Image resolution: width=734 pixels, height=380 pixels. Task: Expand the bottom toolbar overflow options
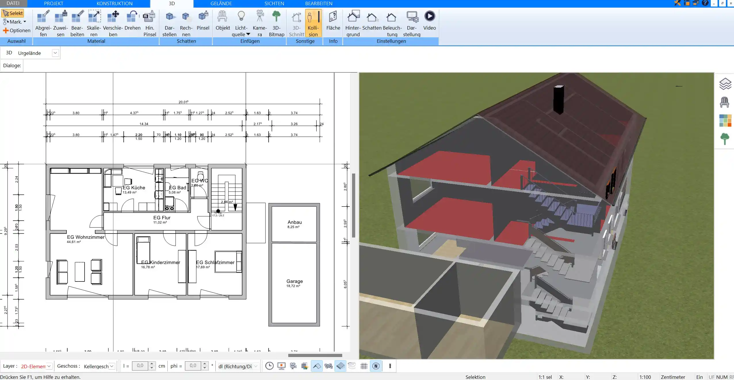[x=390, y=366]
